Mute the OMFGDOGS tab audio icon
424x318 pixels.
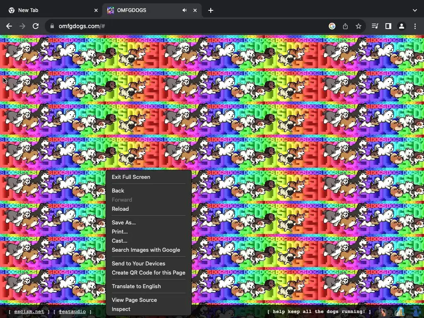[x=184, y=10]
